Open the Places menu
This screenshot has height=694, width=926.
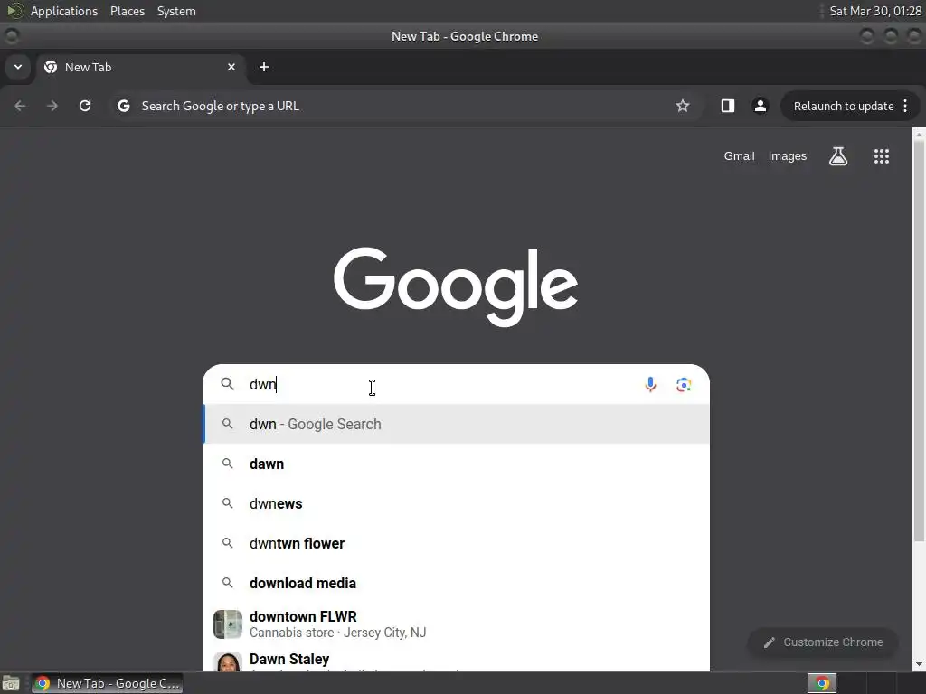(128, 11)
